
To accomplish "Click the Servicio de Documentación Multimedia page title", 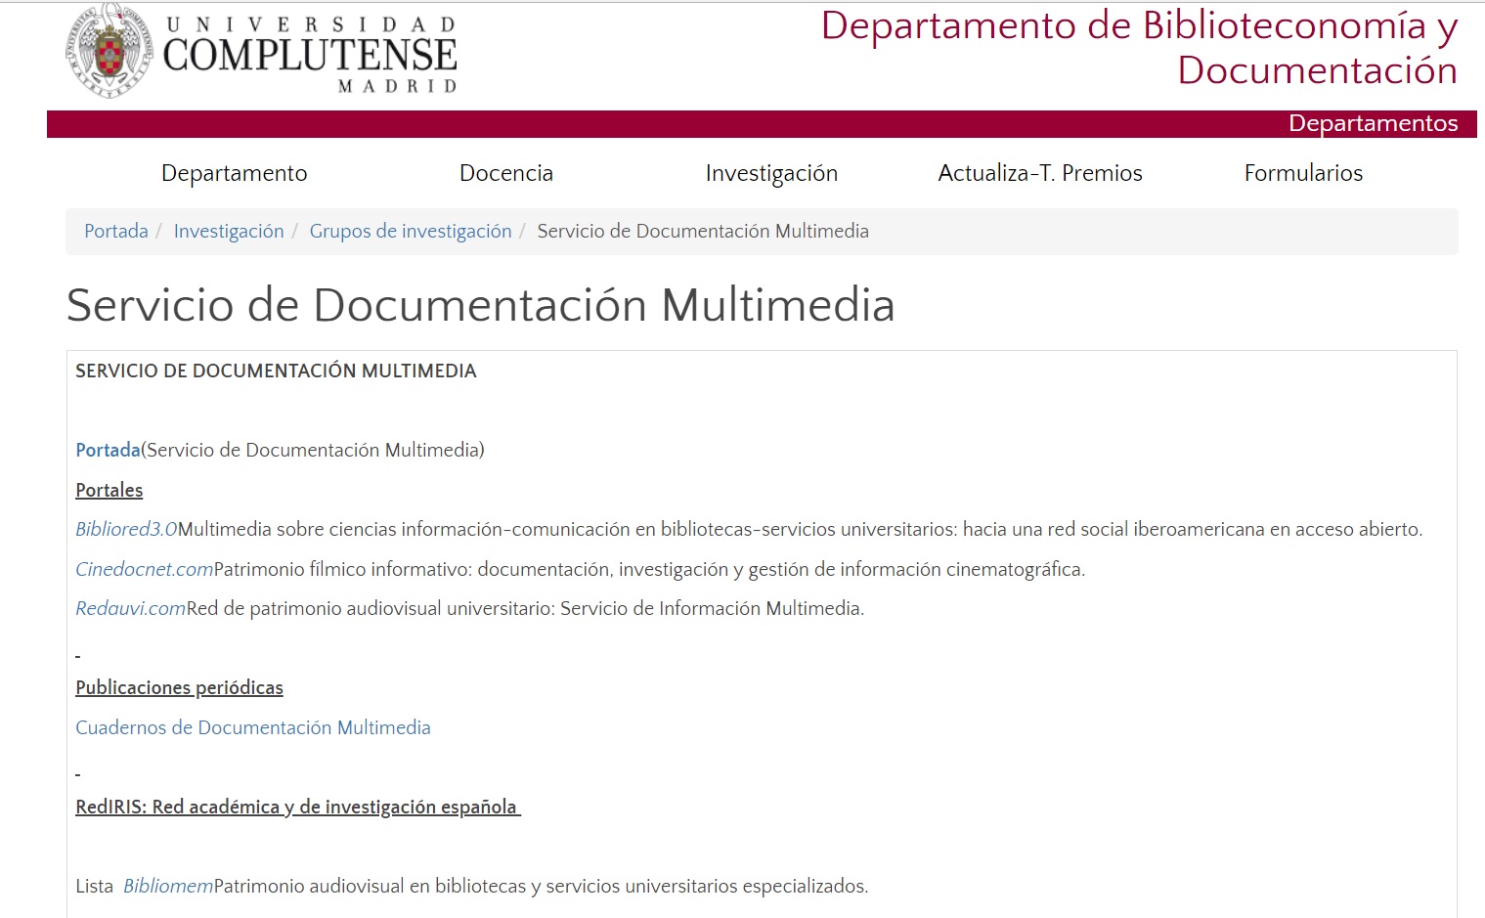I will [481, 305].
